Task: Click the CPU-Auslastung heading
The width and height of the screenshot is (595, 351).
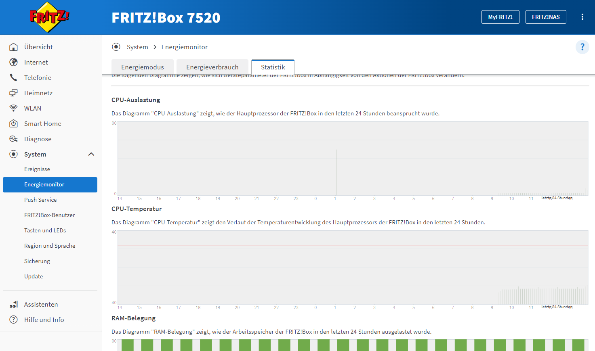Action: [x=136, y=100]
